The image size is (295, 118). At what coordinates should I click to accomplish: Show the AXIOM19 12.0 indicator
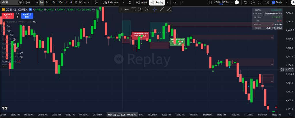pos(21,57)
